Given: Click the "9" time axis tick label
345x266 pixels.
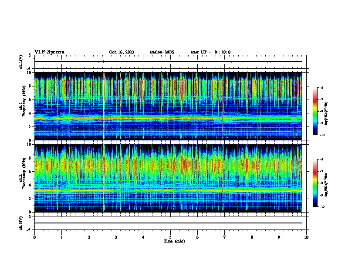Looking at the screenshot, I should point(279,237).
